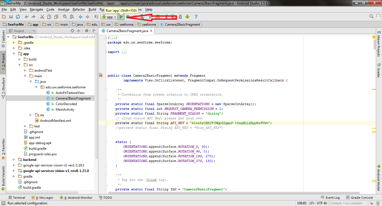Click the Find magnifier icon
This screenshot has height=206, width=382.
click(x=65, y=17)
